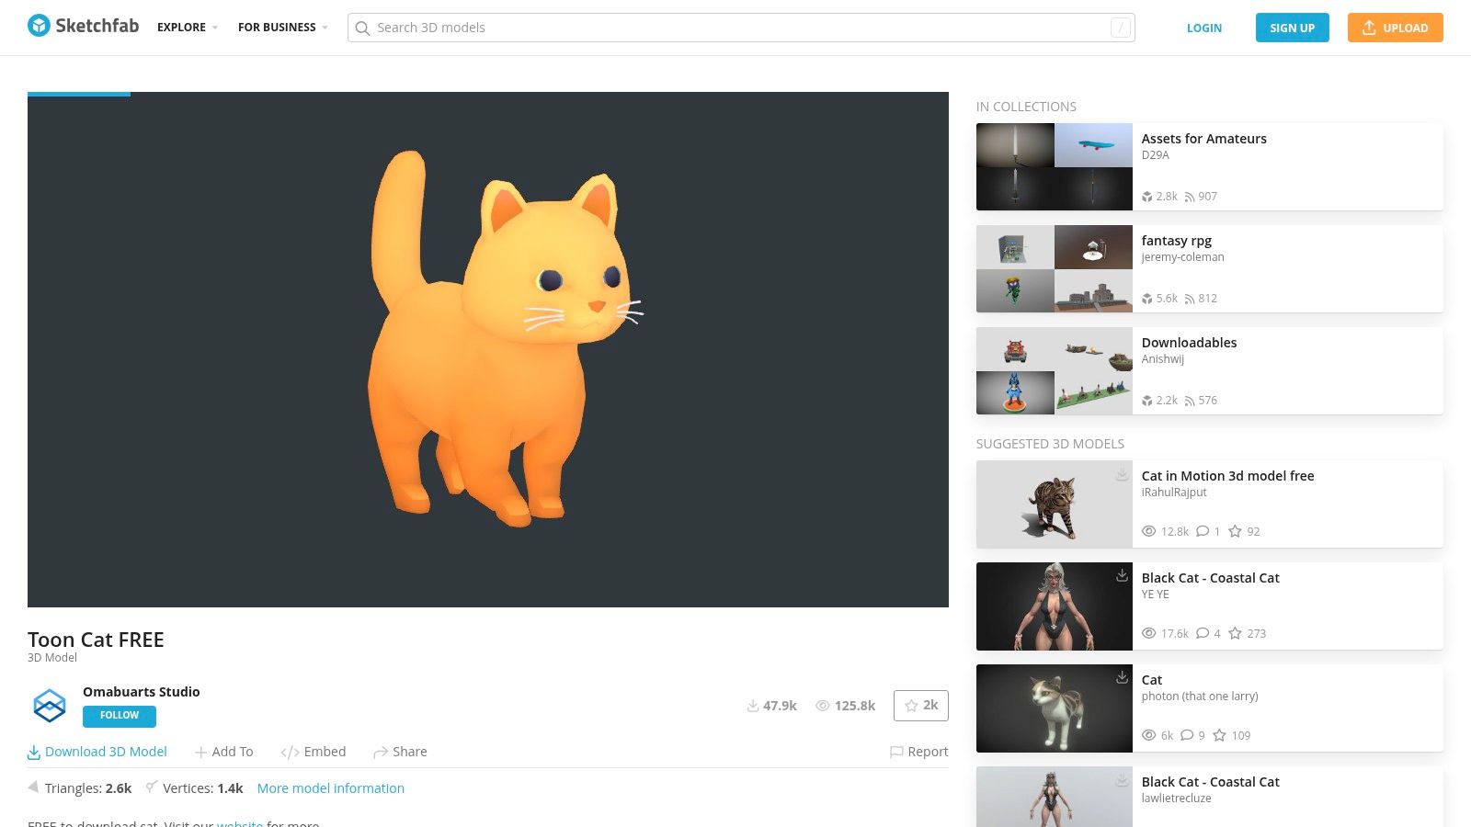Open Black Cat - Coastal Cat by lawlietrecluze
This screenshot has width=1471, height=827.
click(x=1211, y=782)
